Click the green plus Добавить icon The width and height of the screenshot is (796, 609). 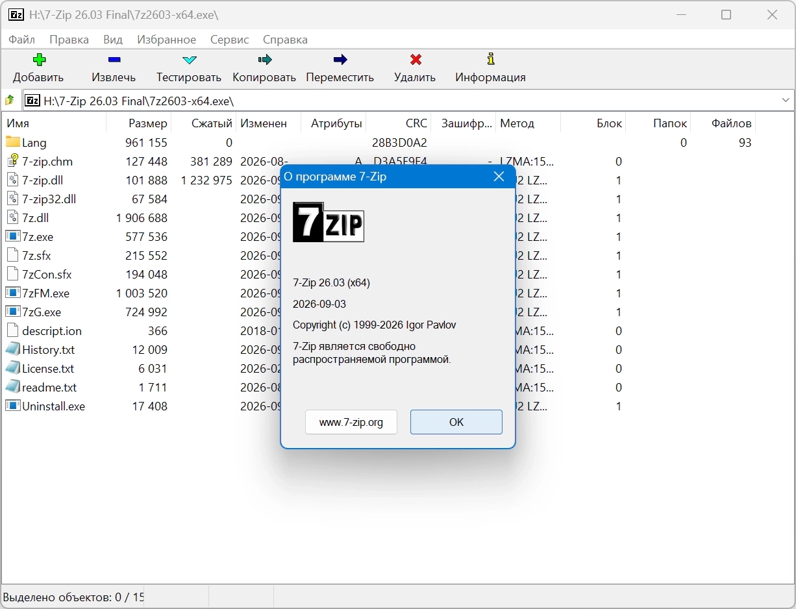coord(39,60)
